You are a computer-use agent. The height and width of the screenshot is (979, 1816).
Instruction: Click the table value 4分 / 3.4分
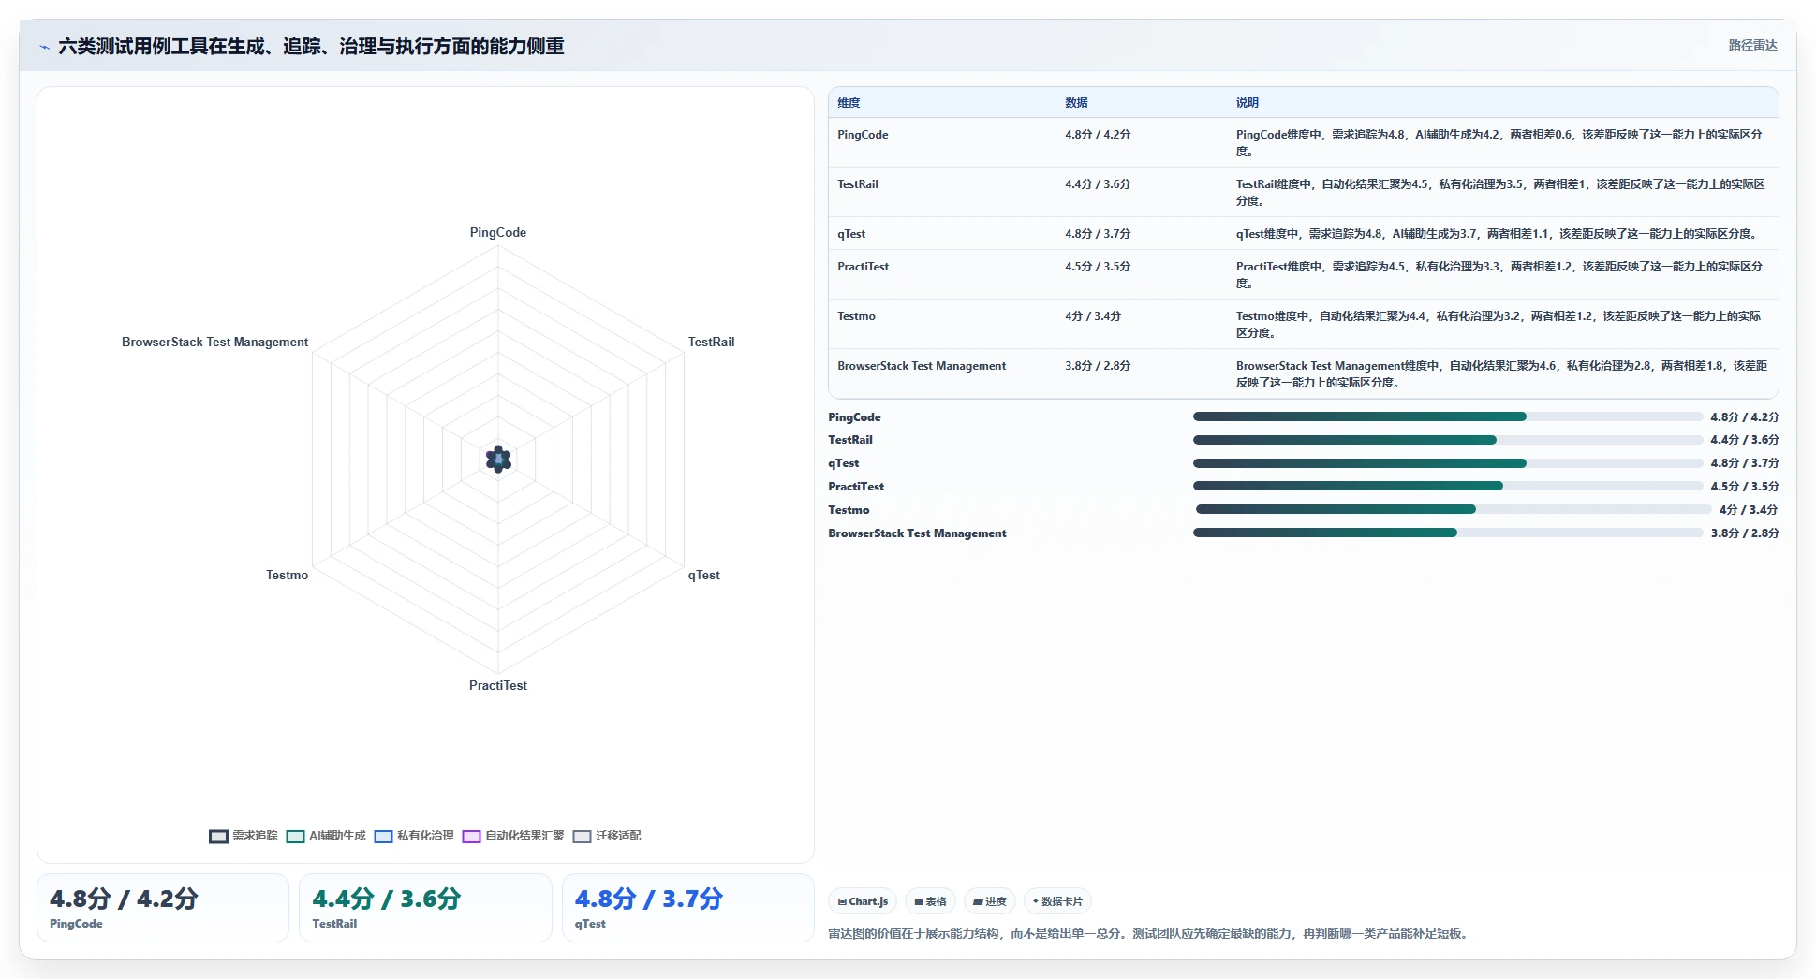point(1093,316)
